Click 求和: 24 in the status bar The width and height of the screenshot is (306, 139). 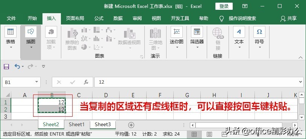point(171,134)
